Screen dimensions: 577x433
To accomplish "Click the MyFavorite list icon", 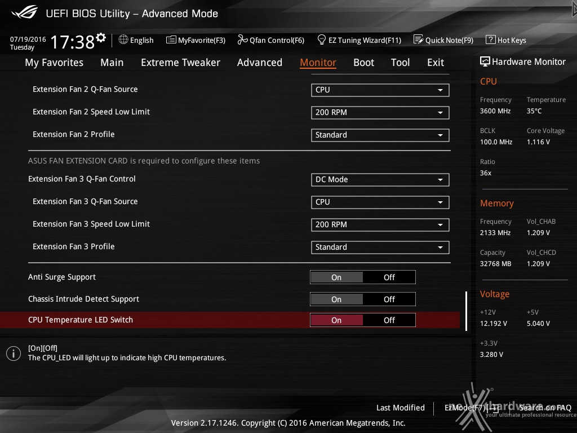I will pos(171,39).
